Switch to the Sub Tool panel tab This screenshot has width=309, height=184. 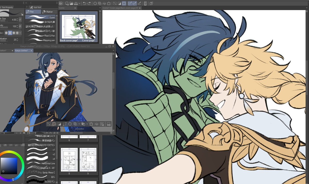(x=35, y=7)
